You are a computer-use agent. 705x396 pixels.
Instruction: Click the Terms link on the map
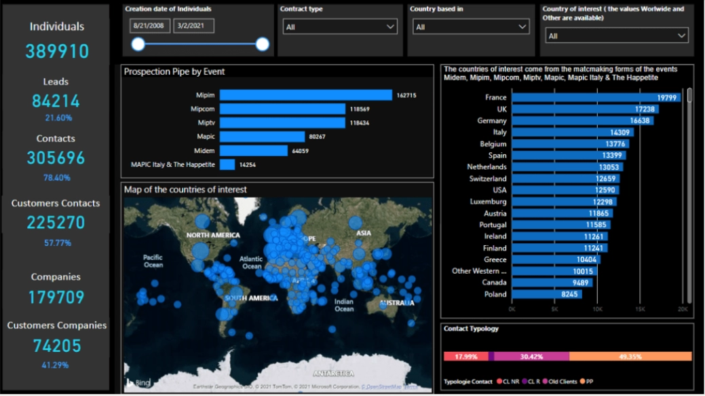tap(411, 385)
